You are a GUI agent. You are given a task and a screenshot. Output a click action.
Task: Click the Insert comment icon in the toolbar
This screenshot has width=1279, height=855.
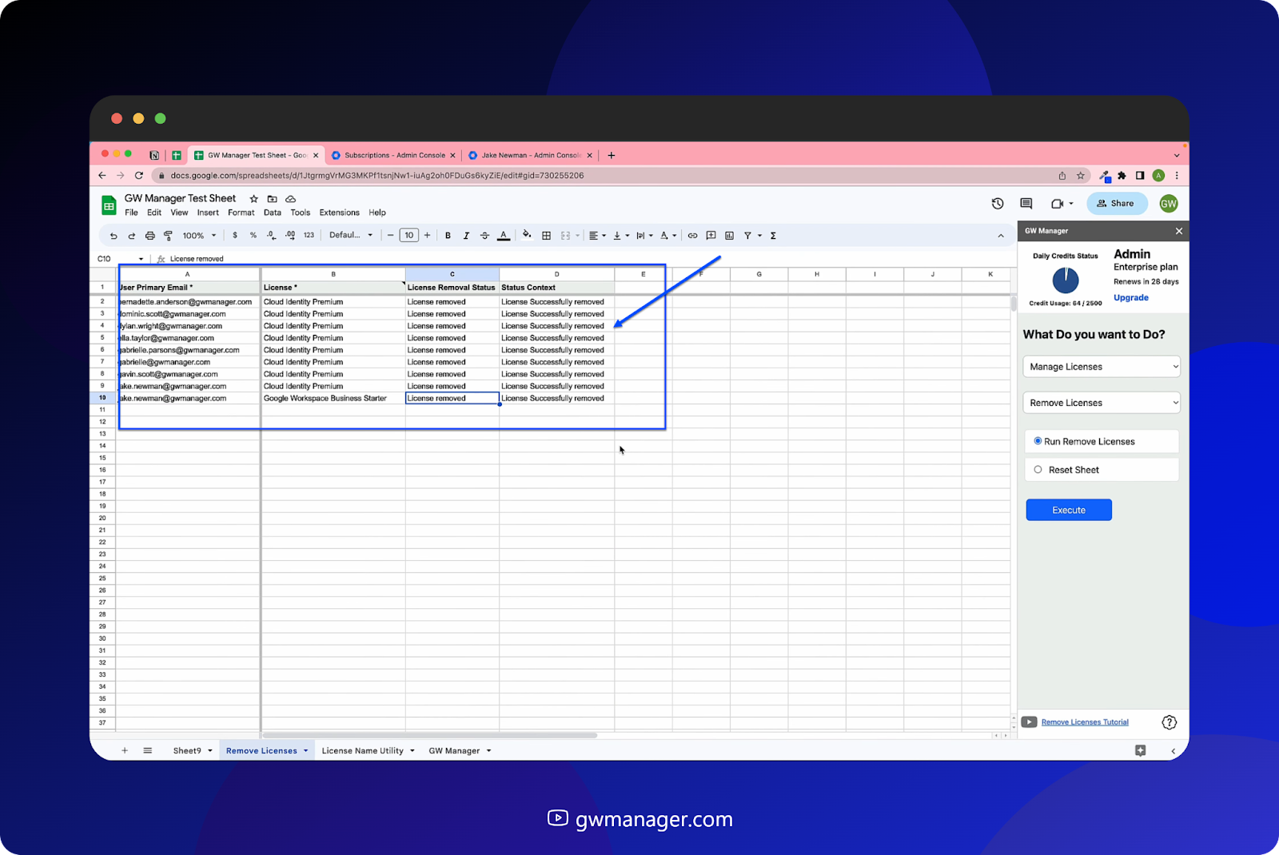click(711, 235)
